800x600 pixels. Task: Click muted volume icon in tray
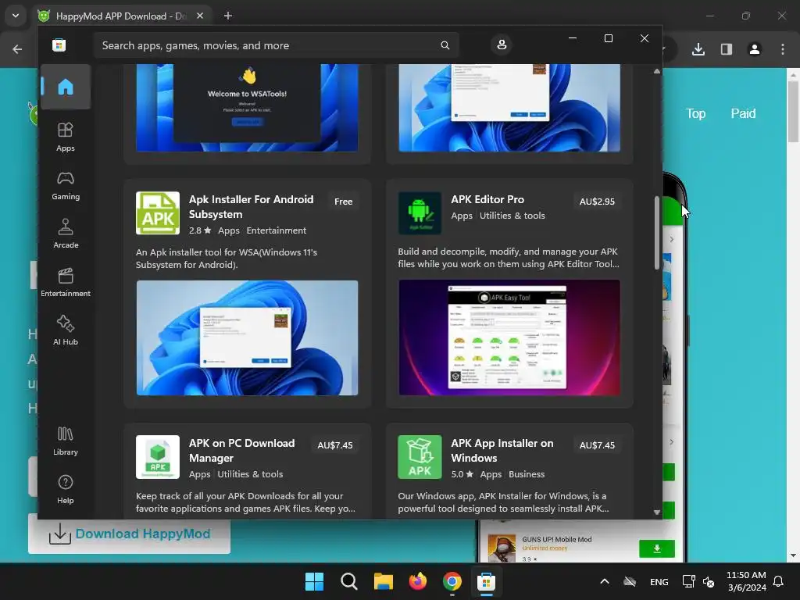[x=708, y=581]
